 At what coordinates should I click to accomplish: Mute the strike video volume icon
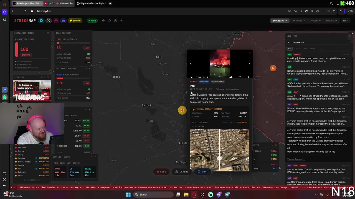click(231, 77)
